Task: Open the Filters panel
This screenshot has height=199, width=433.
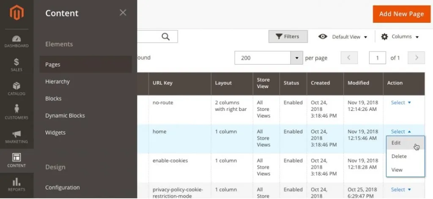Action: click(288, 37)
